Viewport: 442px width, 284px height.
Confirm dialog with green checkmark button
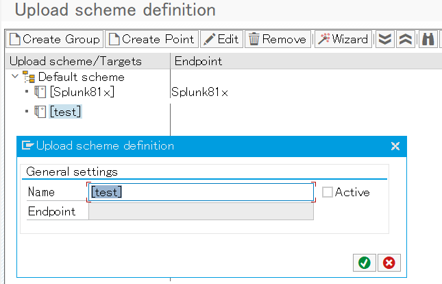pyautogui.click(x=364, y=262)
